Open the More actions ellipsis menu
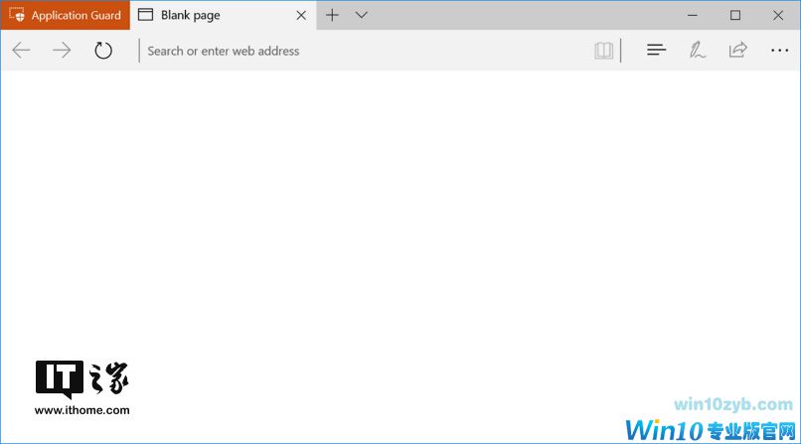 pyautogui.click(x=779, y=50)
